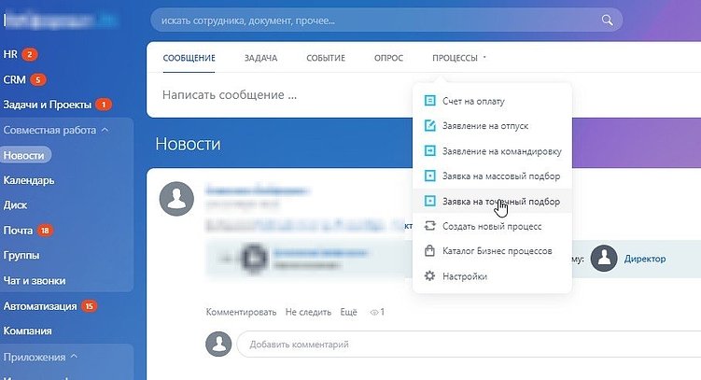
Task: Switch to the Событие tab
Action: click(326, 58)
